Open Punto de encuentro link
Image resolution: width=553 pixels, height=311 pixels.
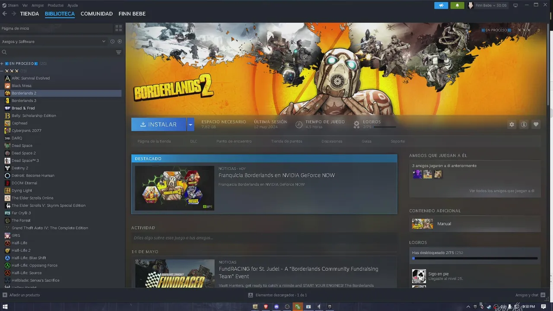(234, 141)
